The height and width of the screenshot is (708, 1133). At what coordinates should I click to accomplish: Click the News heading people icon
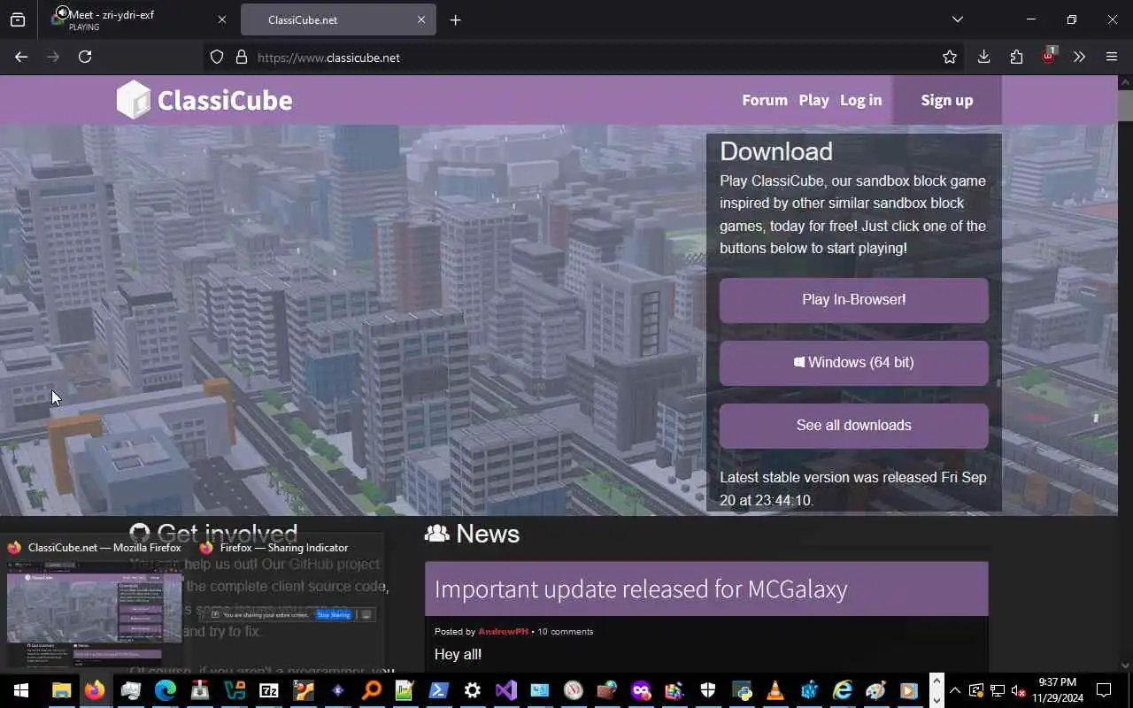click(x=437, y=534)
